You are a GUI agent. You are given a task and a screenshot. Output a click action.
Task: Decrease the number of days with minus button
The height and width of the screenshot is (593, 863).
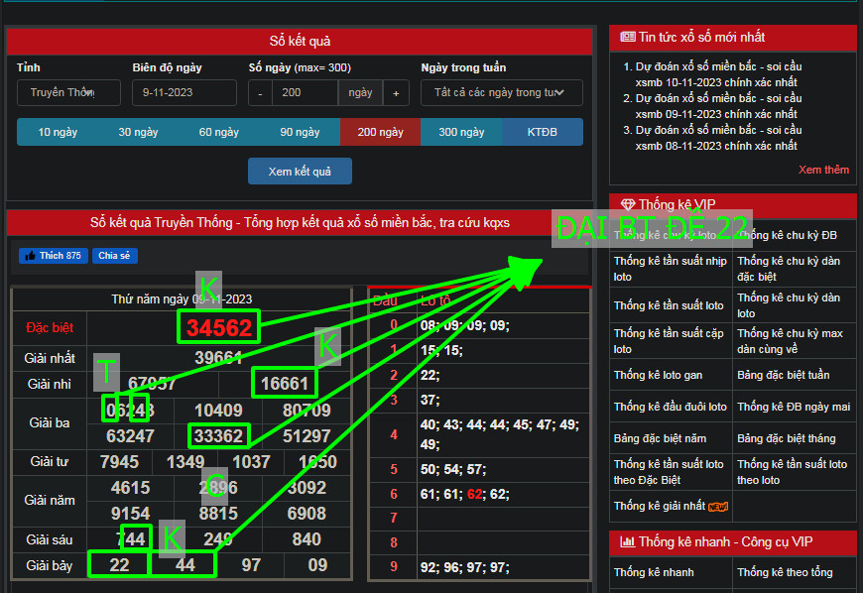(260, 92)
